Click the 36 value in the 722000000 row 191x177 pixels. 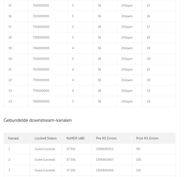[x=99, y=16]
